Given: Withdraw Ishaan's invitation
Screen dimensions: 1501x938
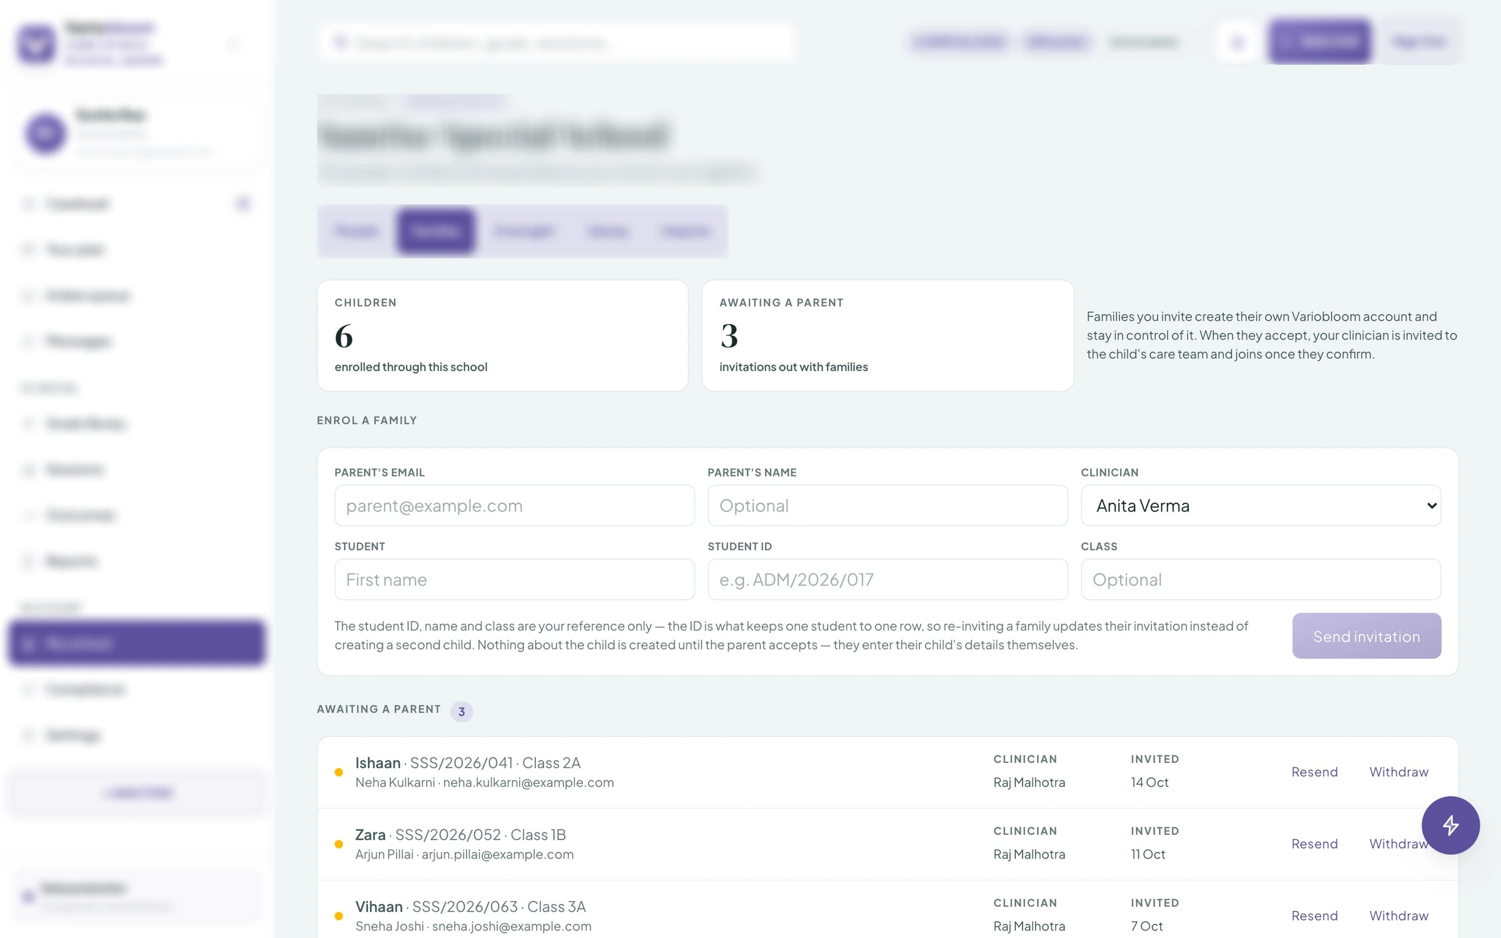Looking at the screenshot, I should (x=1399, y=772).
